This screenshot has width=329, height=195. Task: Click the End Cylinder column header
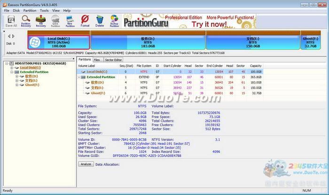coord(214,66)
